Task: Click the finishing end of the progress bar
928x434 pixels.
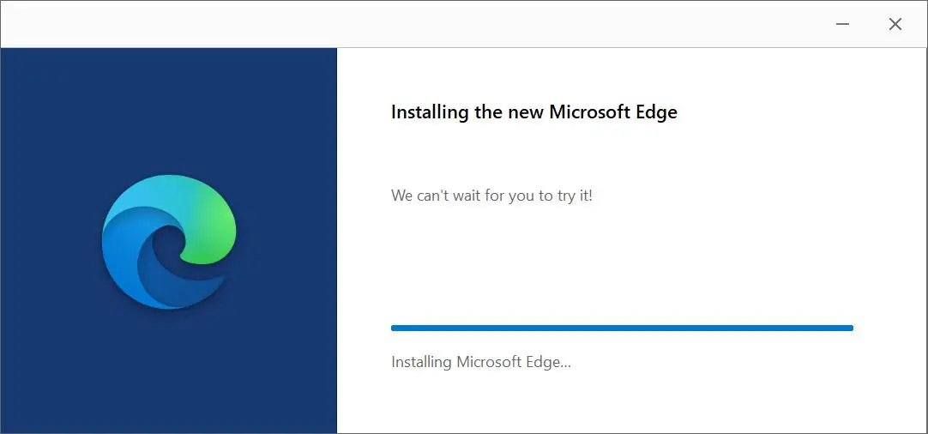Action: pyautogui.click(x=851, y=328)
